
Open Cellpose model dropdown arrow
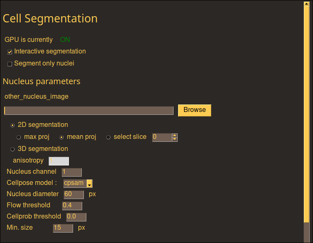point(89,184)
